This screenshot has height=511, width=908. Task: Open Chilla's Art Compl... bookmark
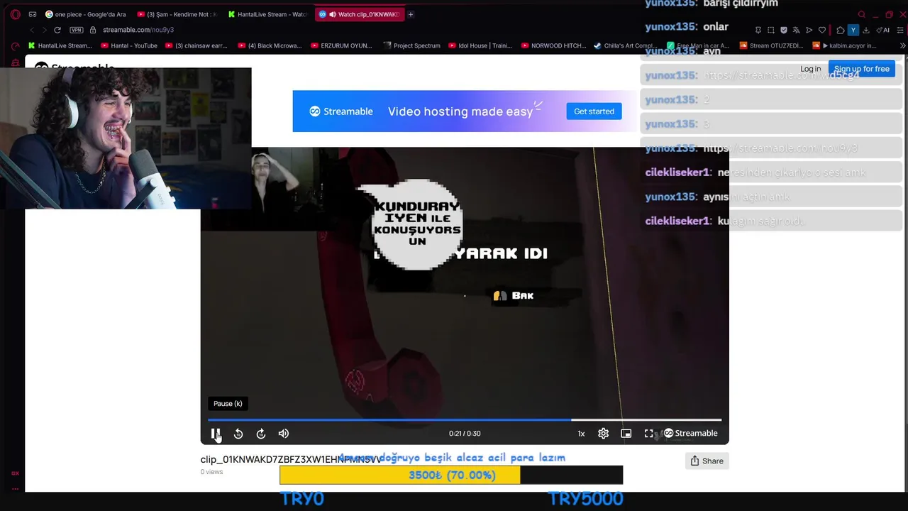tap(626, 45)
